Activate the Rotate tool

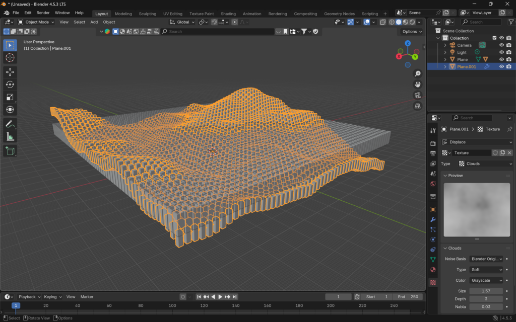pyautogui.click(x=10, y=85)
